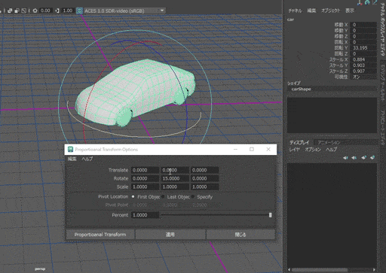Click 回転 X value in channel box

click(363, 42)
